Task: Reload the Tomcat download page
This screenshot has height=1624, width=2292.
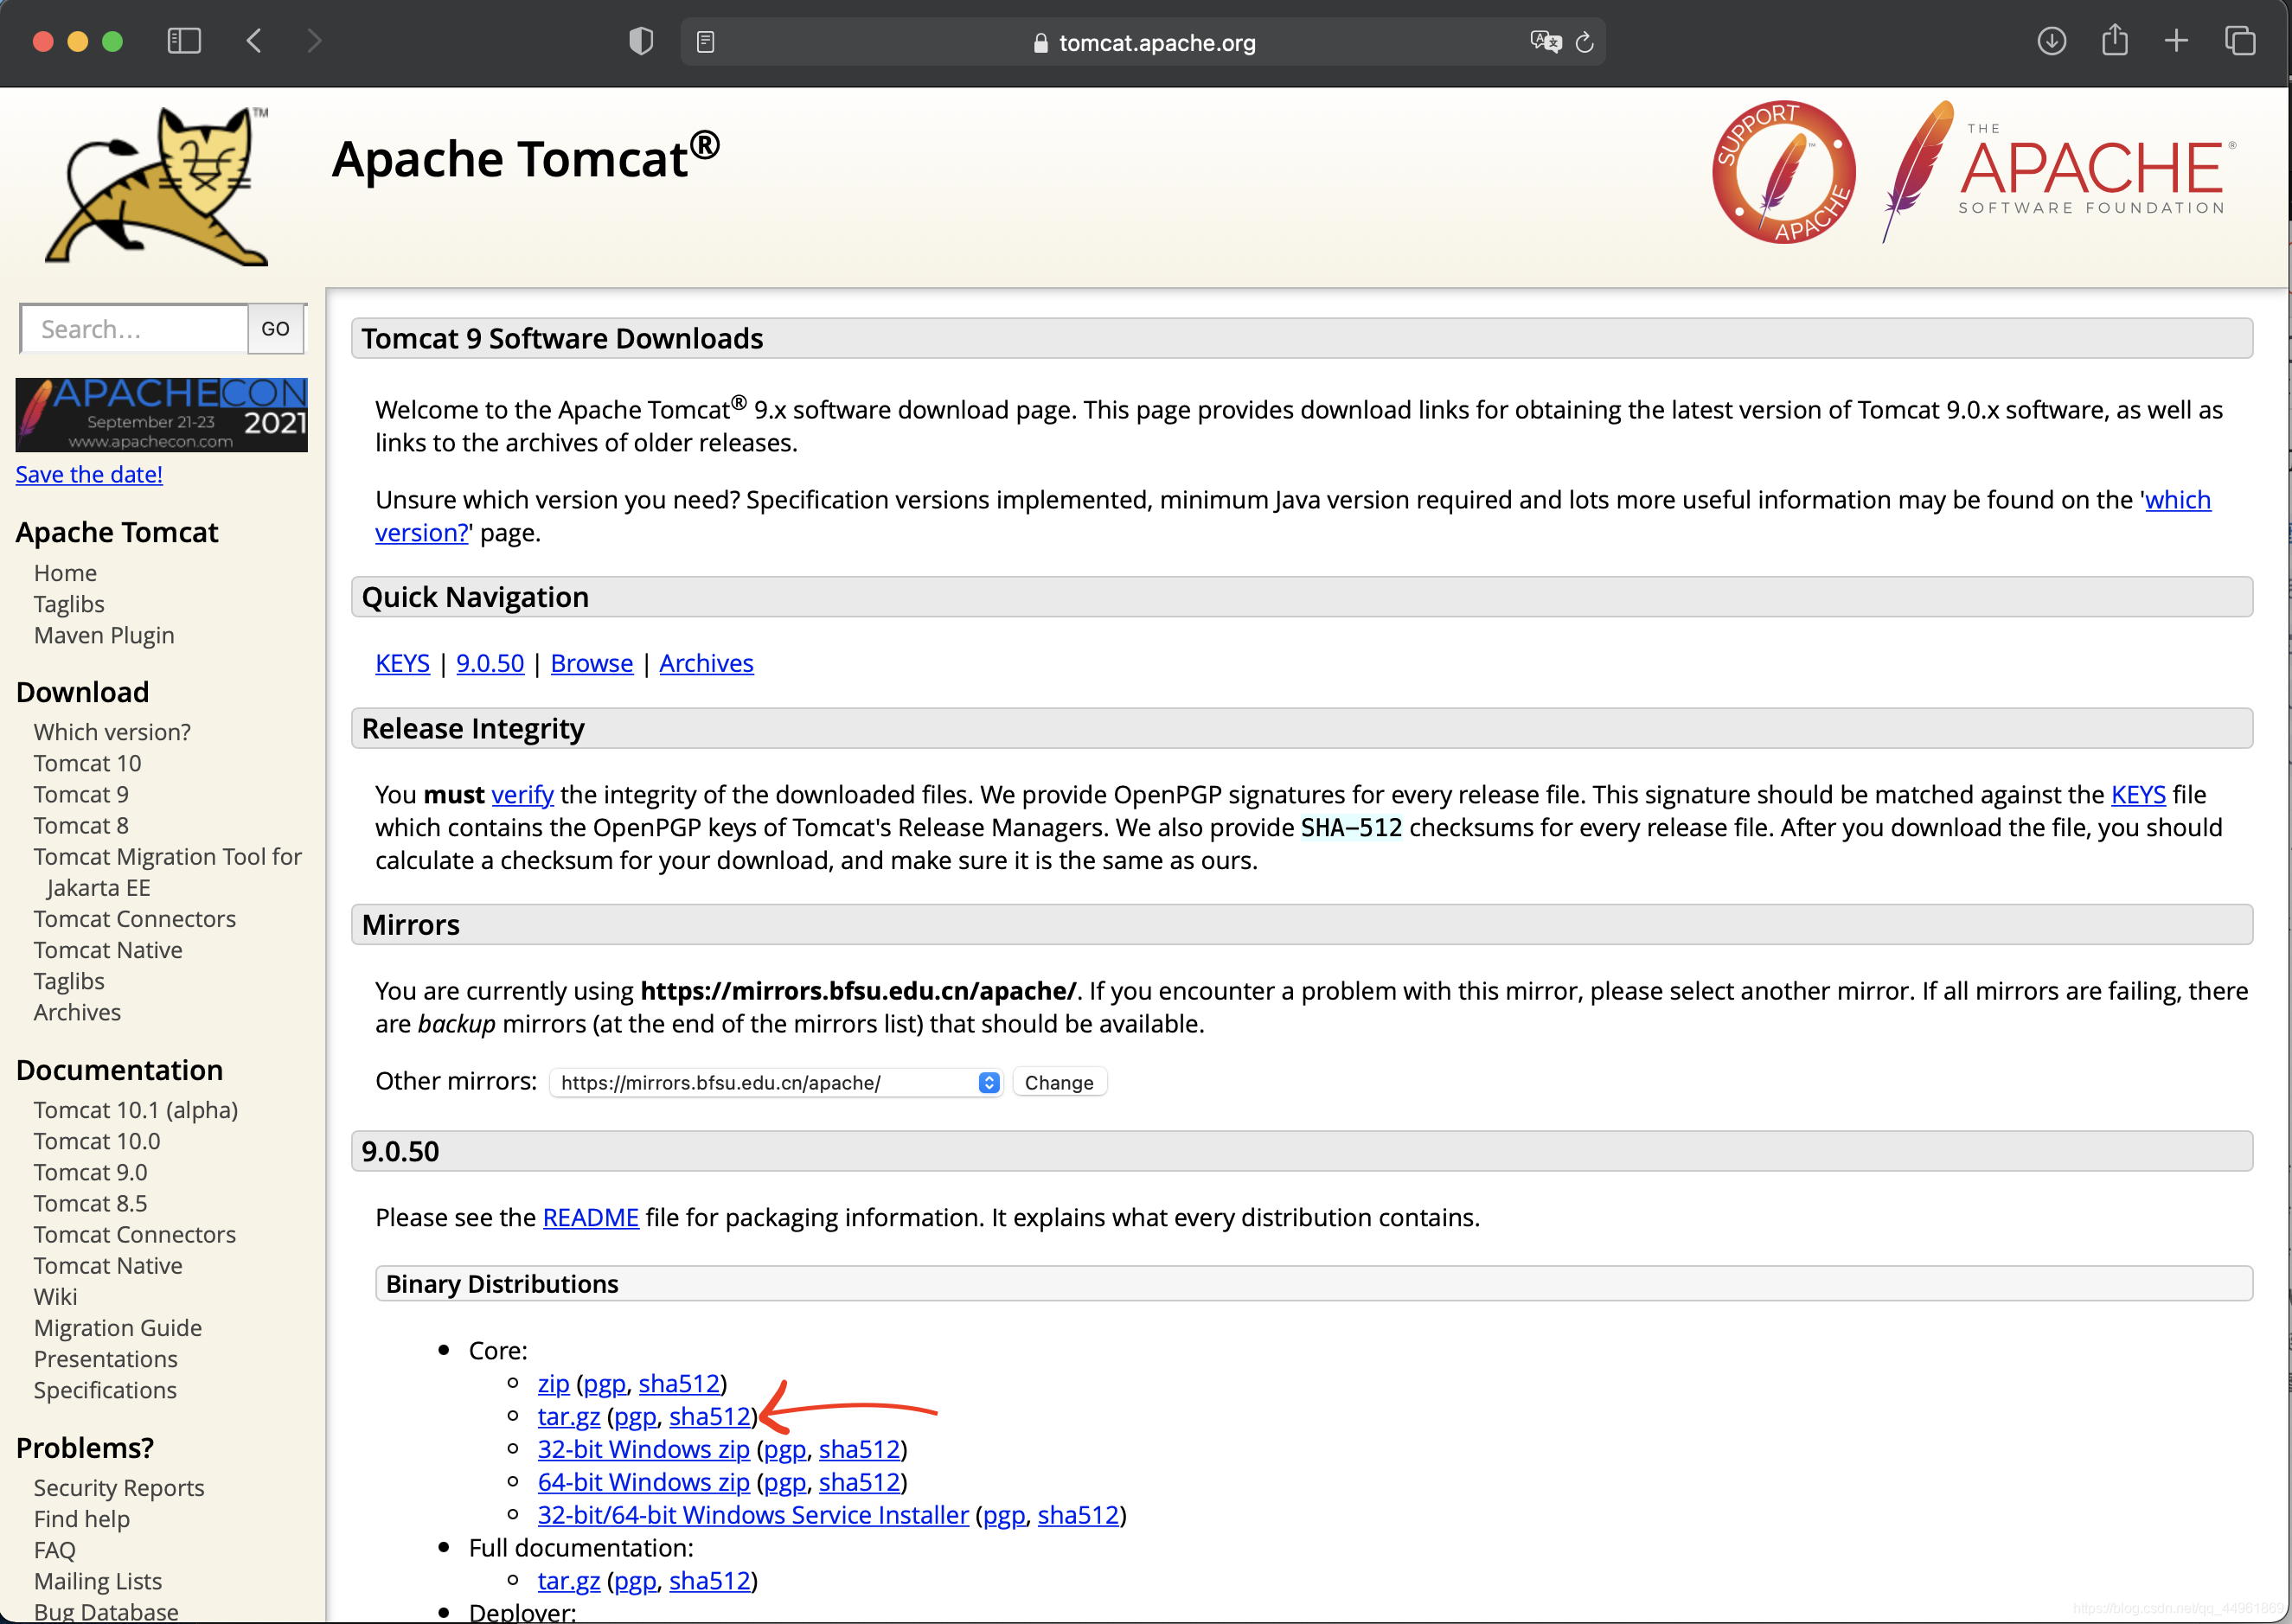Action: coord(1585,41)
